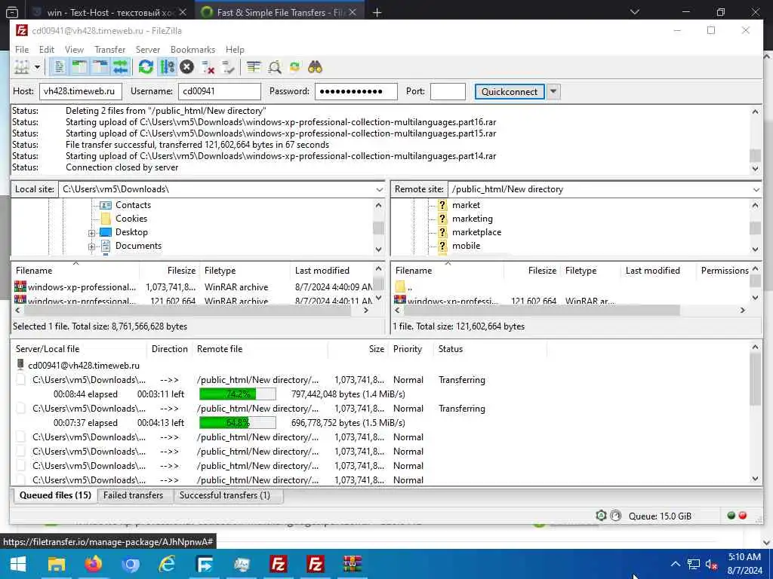Open the Server menu
Image resolution: width=773 pixels, height=579 pixels.
(x=148, y=50)
